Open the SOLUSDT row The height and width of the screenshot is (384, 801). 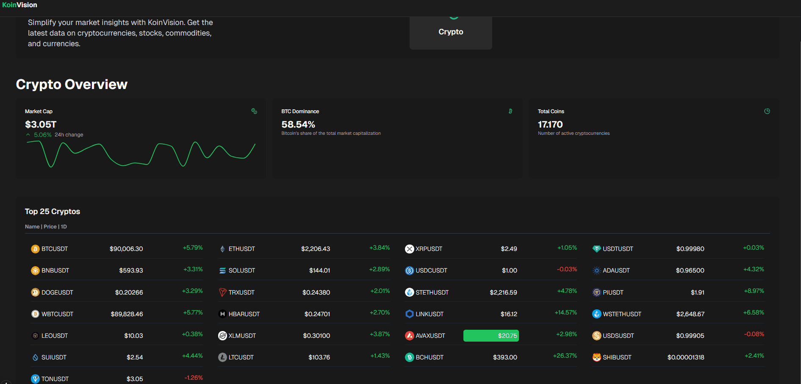coord(241,270)
